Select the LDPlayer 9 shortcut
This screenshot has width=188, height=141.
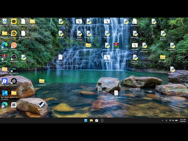click(14, 34)
